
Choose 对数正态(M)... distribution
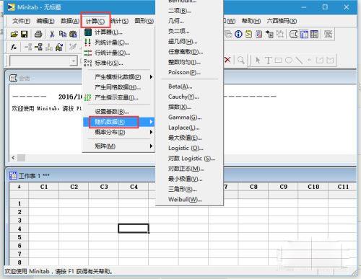190,169
